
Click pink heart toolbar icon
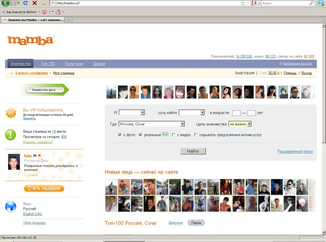[44, 12]
